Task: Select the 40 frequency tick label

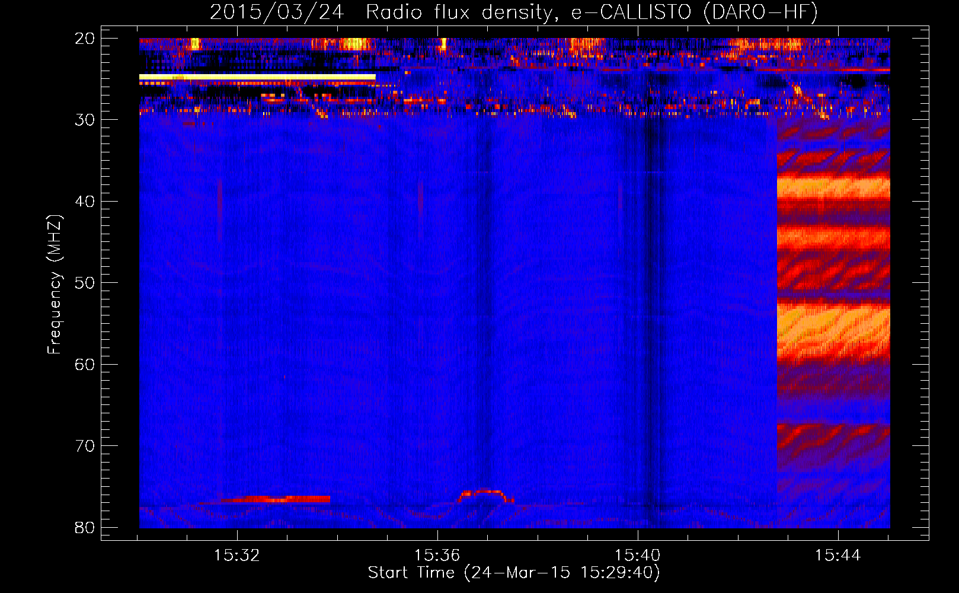Action: pos(85,202)
